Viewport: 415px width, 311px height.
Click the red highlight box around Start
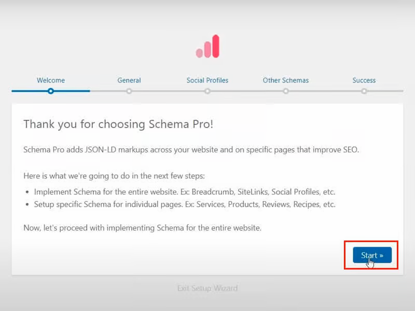click(x=372, y=255)
